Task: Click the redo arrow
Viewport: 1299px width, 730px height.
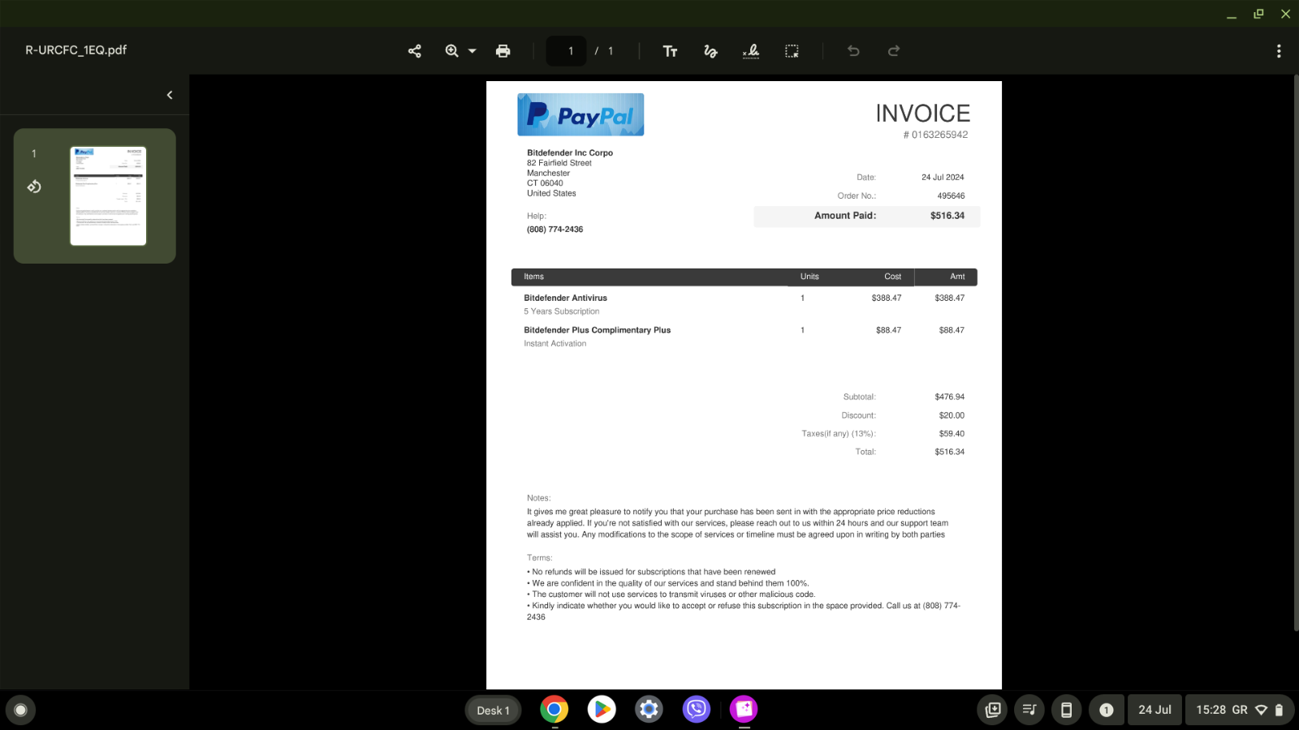Action: 894,51
